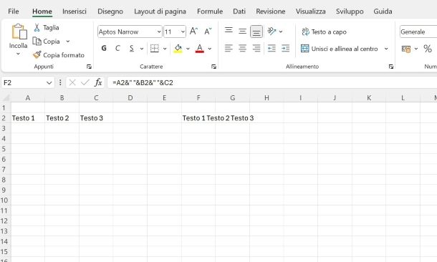Open the Guida tab
Viewport: 437px width, 262px height.
(x=383, y=11)
